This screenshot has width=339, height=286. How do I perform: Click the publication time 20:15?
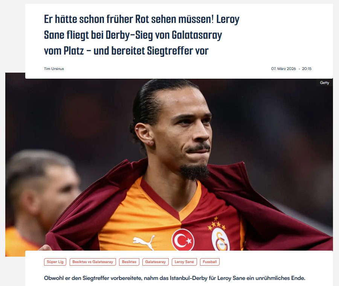click(x=307, y=69)
